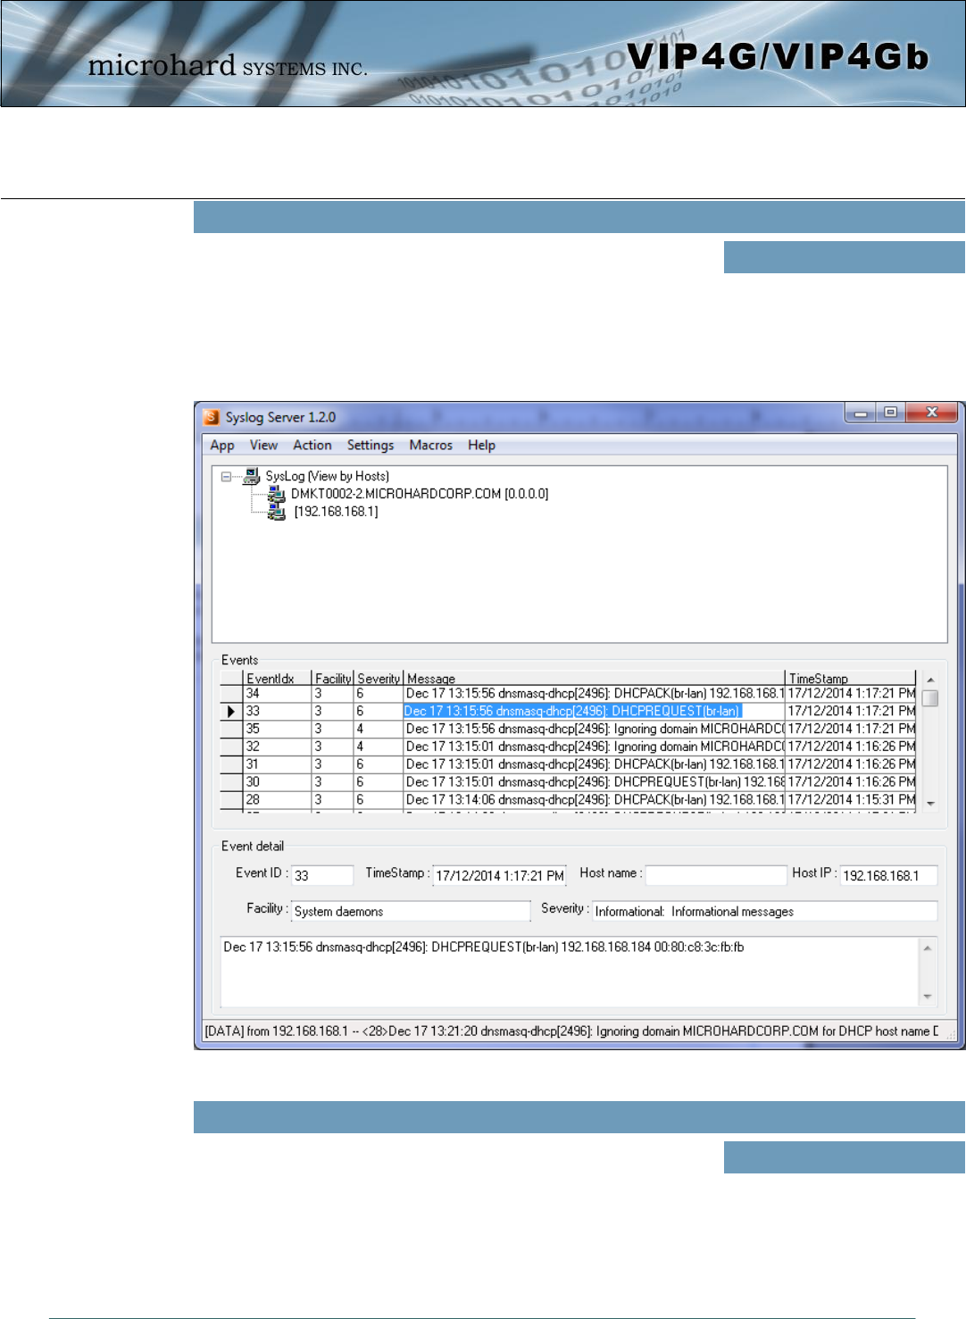Screen dimensions: 966x1319
Task: Select event row with EventIdx 34
Action: (x=568, y=694)
